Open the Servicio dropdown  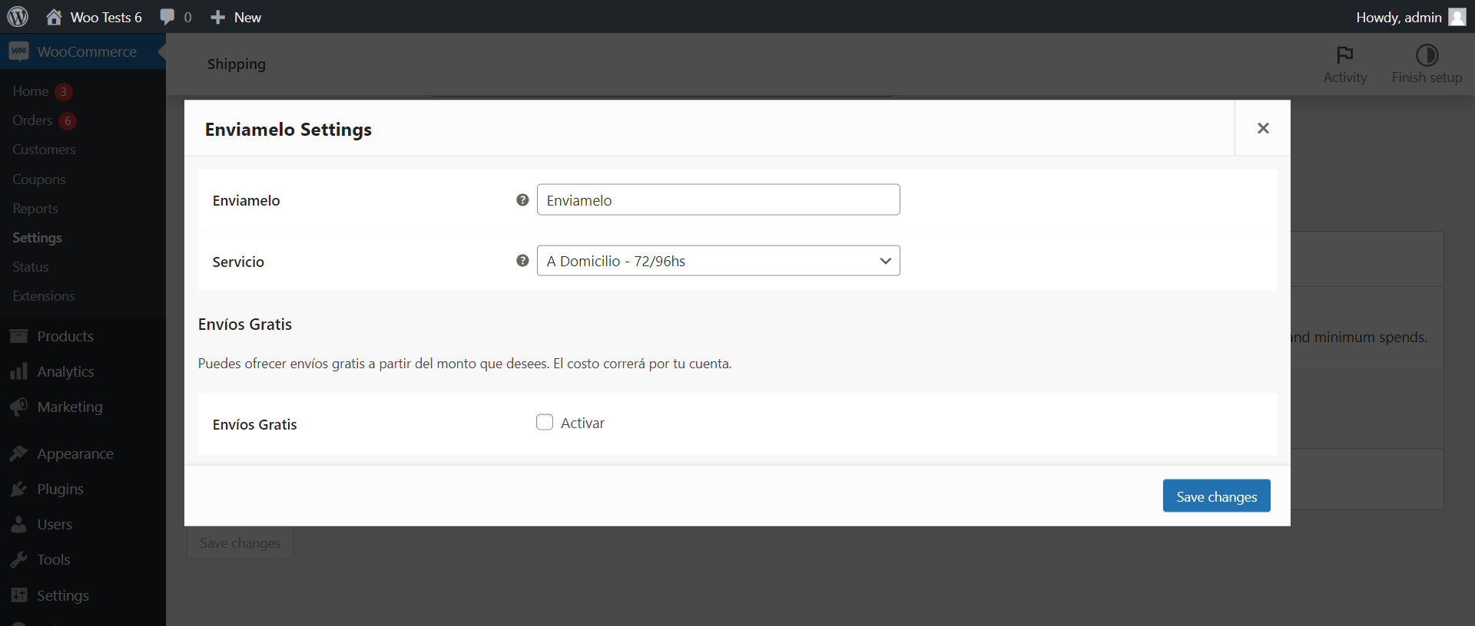tap(718, 261)
